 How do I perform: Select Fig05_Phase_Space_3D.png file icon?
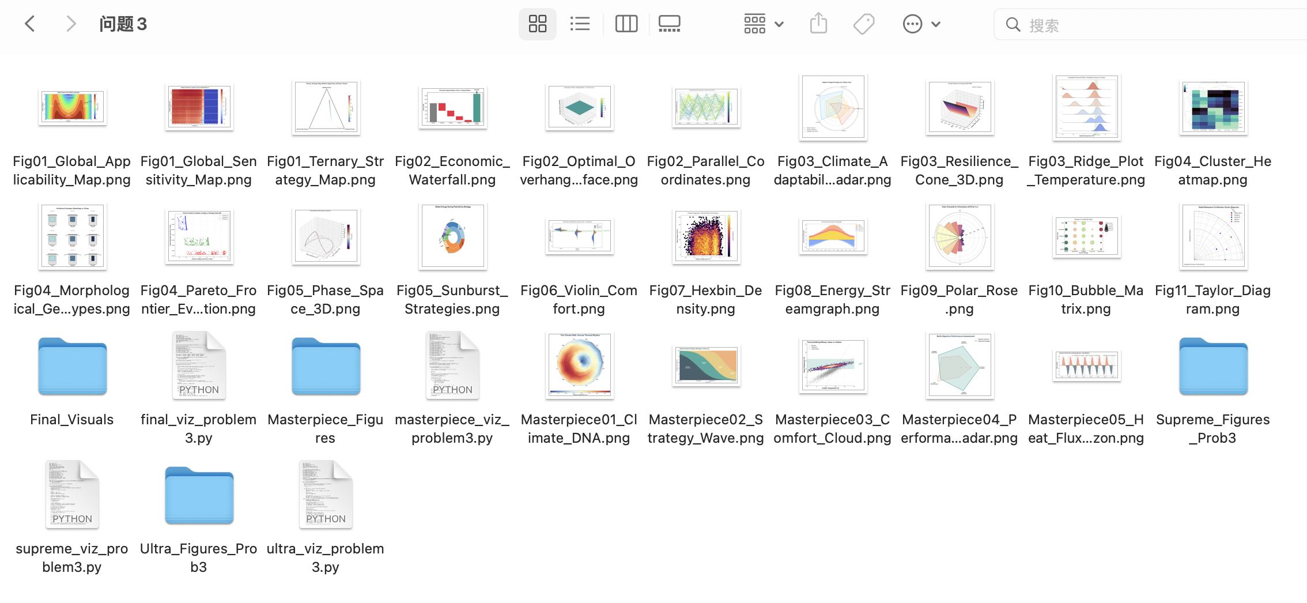[326, 236]
